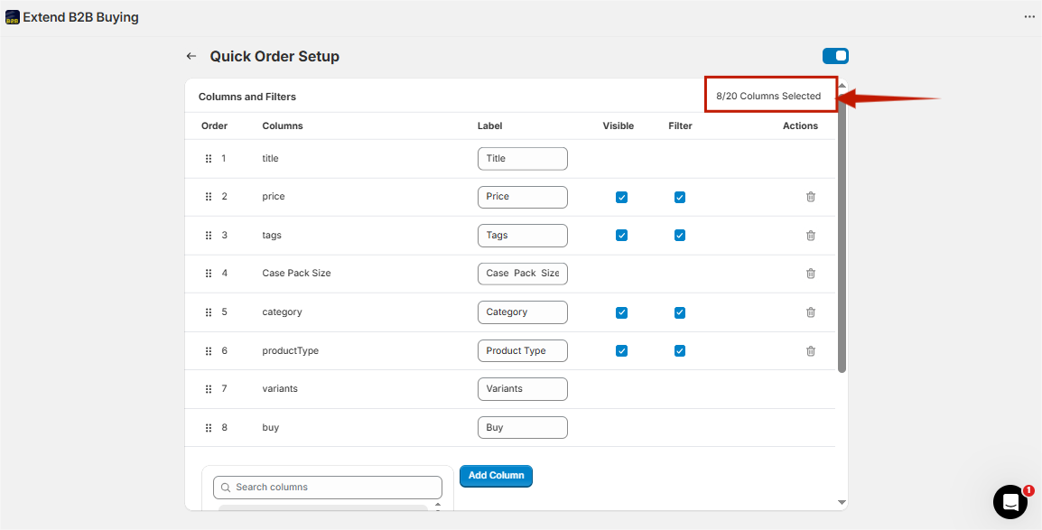Uncheck Visible for category column
This screenshot has width=1042, height=530.
[x=621, y=312]
